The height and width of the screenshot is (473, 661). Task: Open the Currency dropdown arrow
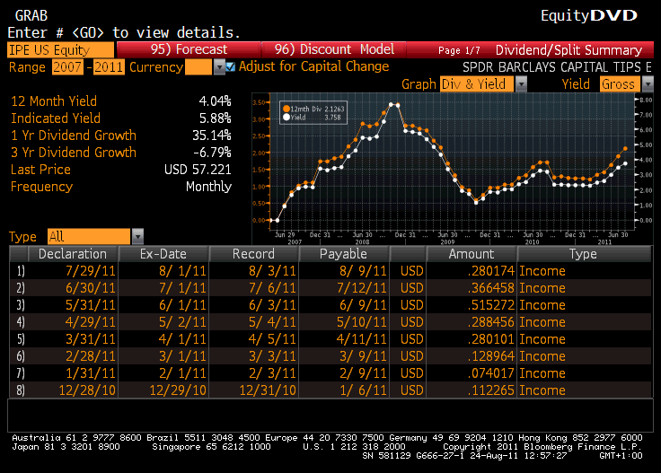(219, 67)
